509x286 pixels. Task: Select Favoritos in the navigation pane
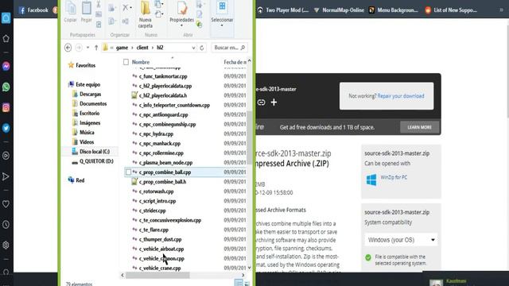(x=85, y=65)
